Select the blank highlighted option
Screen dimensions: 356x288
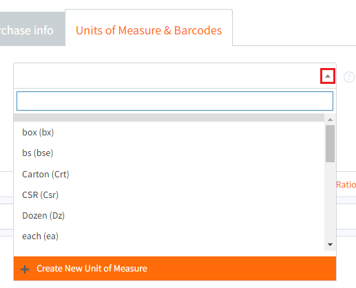(x=169, y=118)
